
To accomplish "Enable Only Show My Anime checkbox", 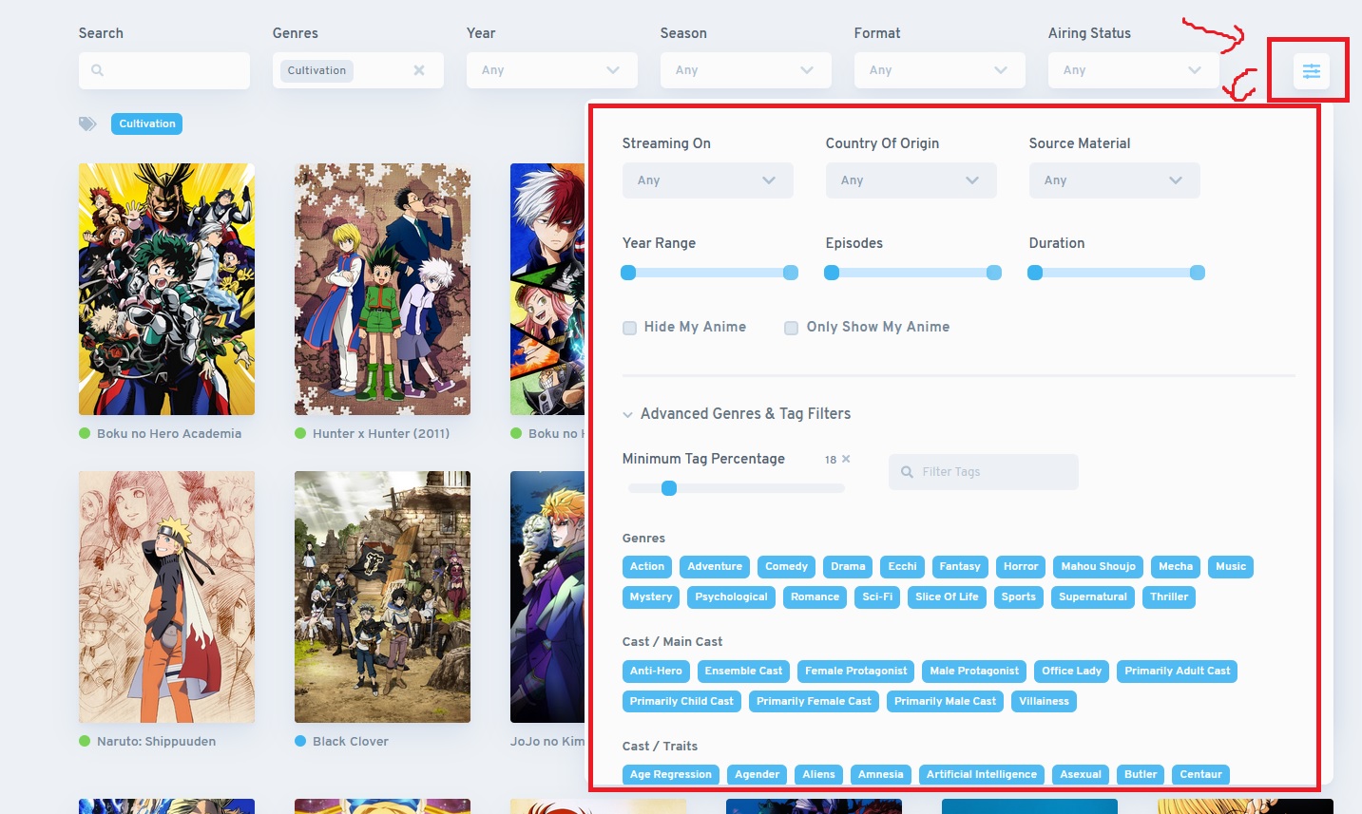I will point(791,328).
